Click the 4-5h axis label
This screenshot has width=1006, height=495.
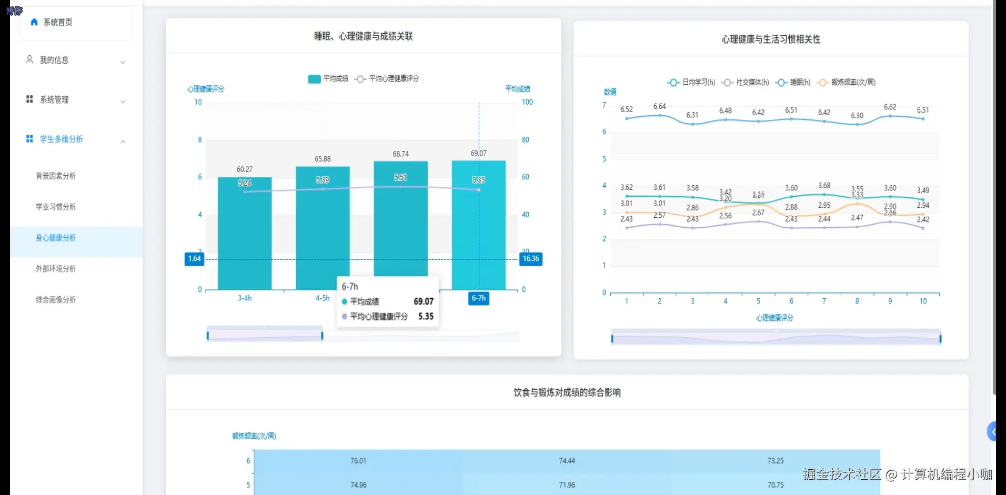(x=323, y=298)
